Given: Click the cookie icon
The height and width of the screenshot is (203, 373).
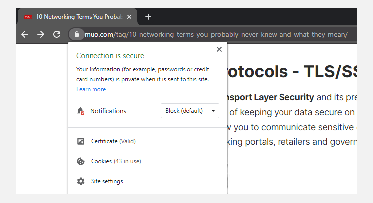Looking at the screenshot, I should tap(81, 161).
